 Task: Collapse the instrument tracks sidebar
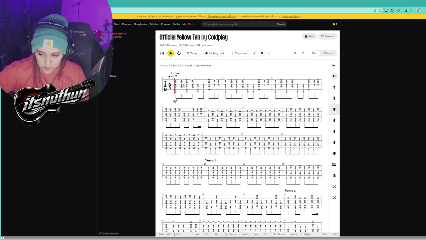(334, 65)
